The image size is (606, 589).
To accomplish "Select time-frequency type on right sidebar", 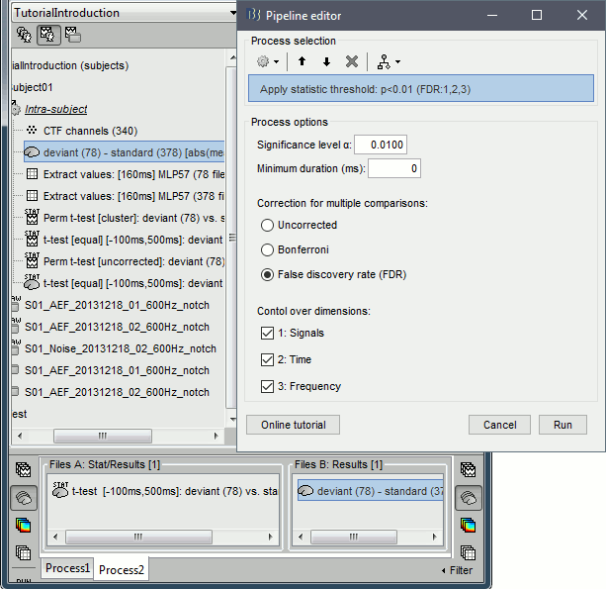I will coord(467,525).
